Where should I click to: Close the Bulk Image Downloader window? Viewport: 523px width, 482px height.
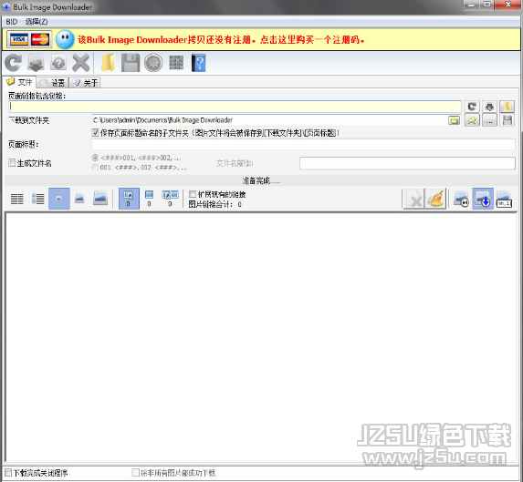[x=508, y=5]
